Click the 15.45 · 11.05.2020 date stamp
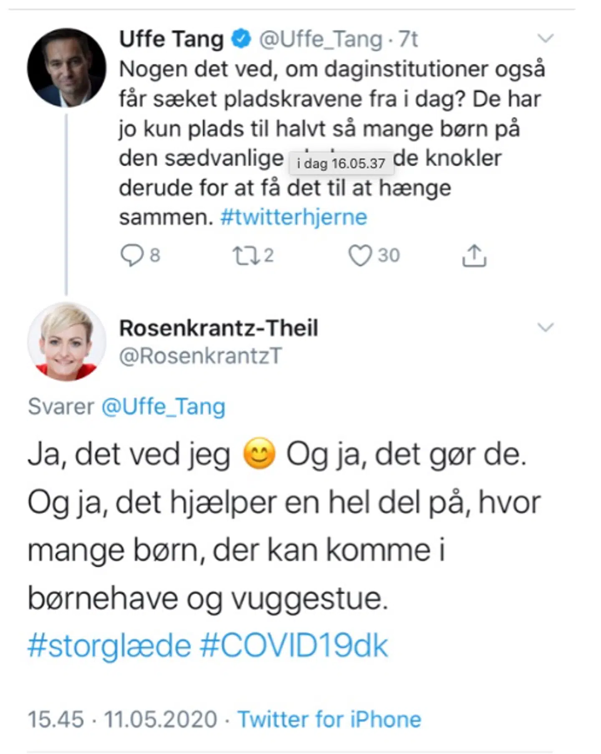The height and width of the screenshot is (754, 601). [x=122, y=719]
